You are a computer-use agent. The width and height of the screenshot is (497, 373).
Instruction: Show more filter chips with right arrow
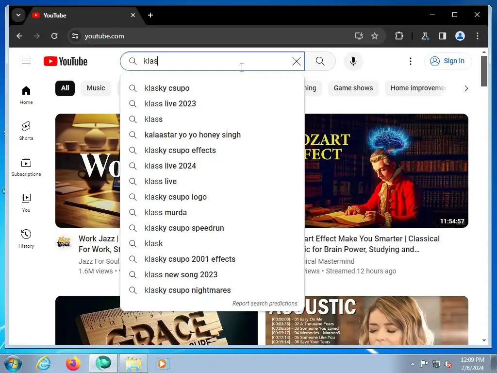click(x=466, y=88)
